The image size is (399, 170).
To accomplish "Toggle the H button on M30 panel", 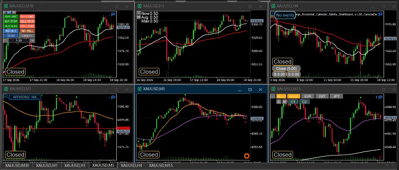I will pyautogui.click(x=14, y=12).
